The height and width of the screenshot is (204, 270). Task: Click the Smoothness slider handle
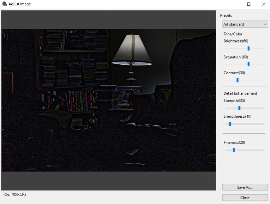(230, 124)
